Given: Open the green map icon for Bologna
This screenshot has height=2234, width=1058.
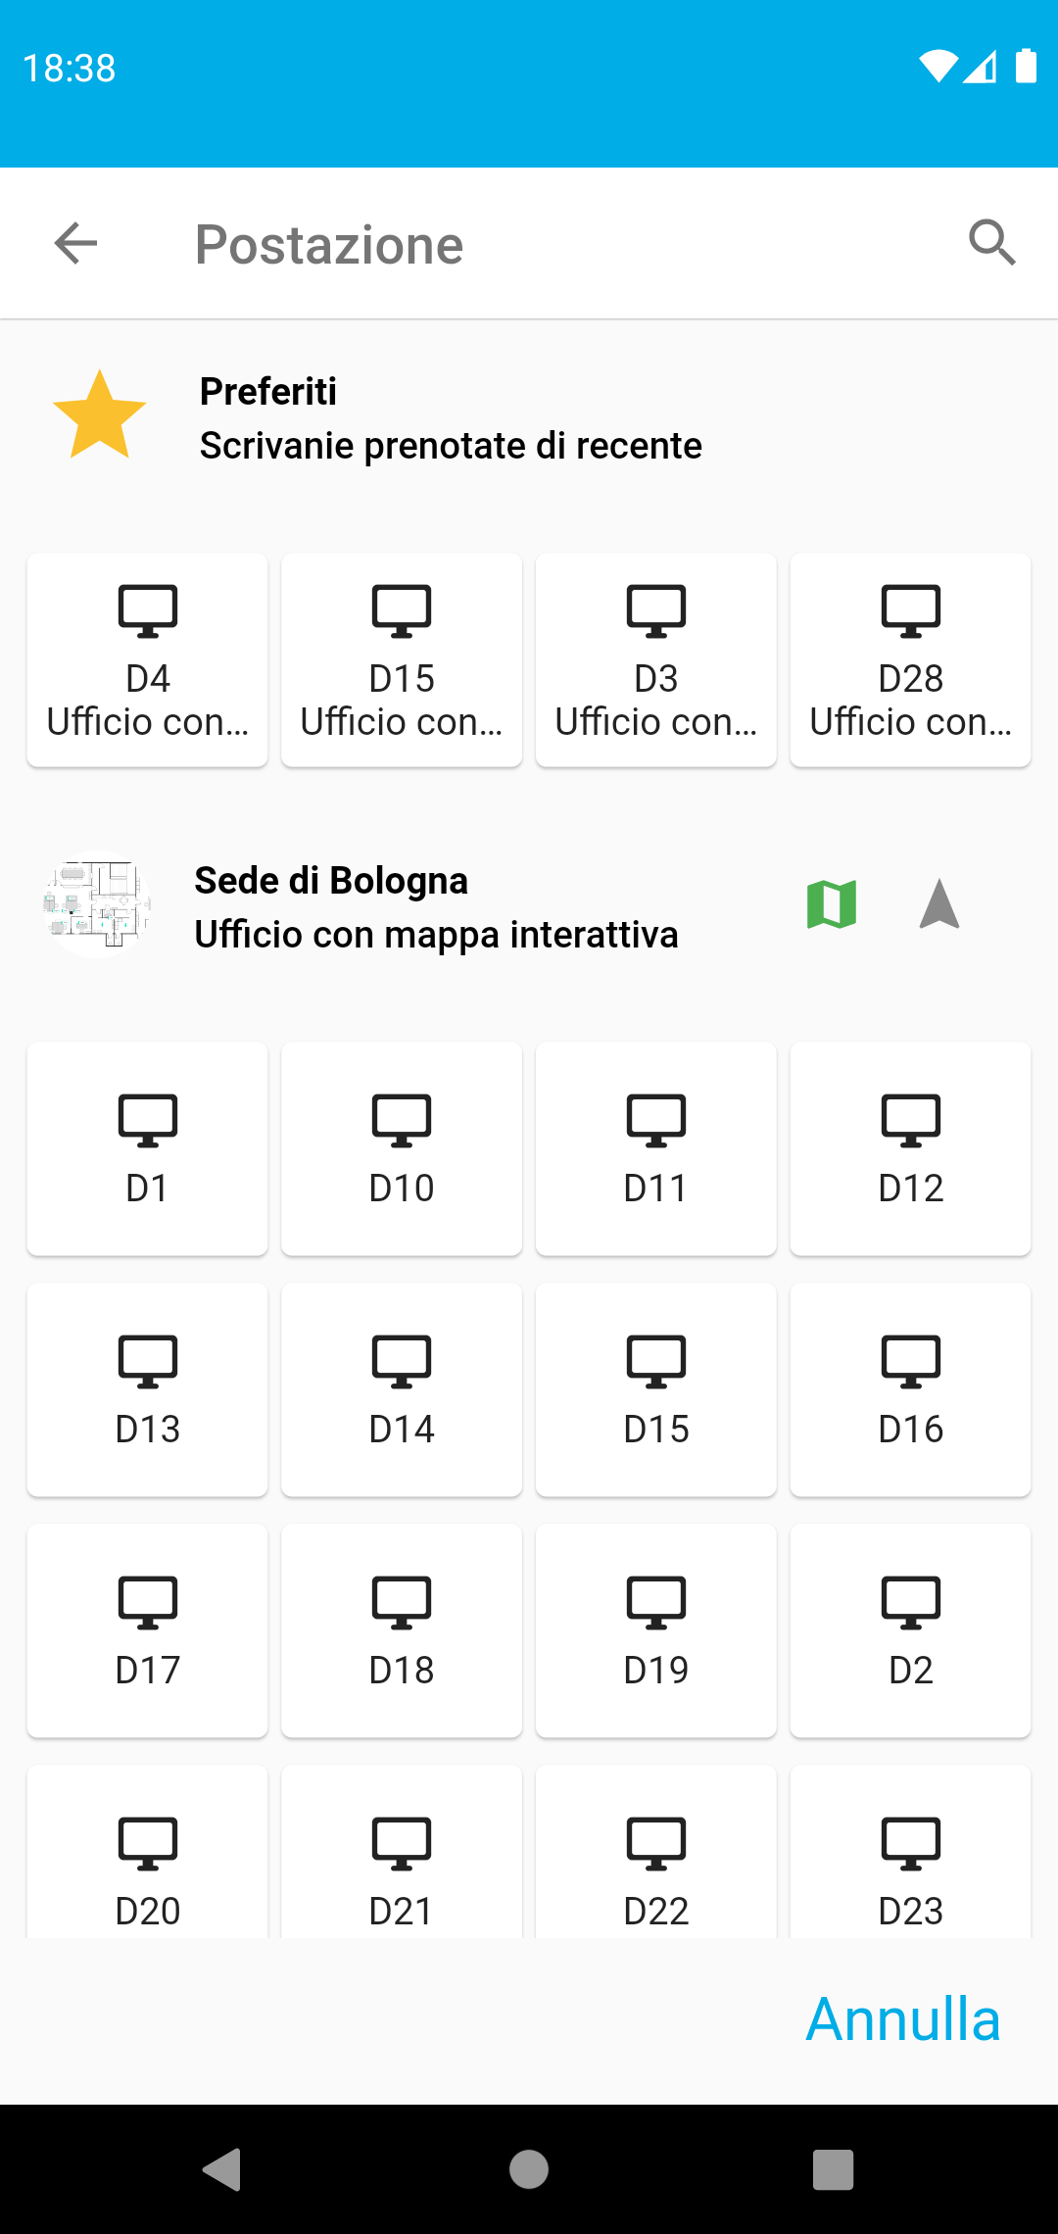Looking at the screenshot, I should 832,903.
